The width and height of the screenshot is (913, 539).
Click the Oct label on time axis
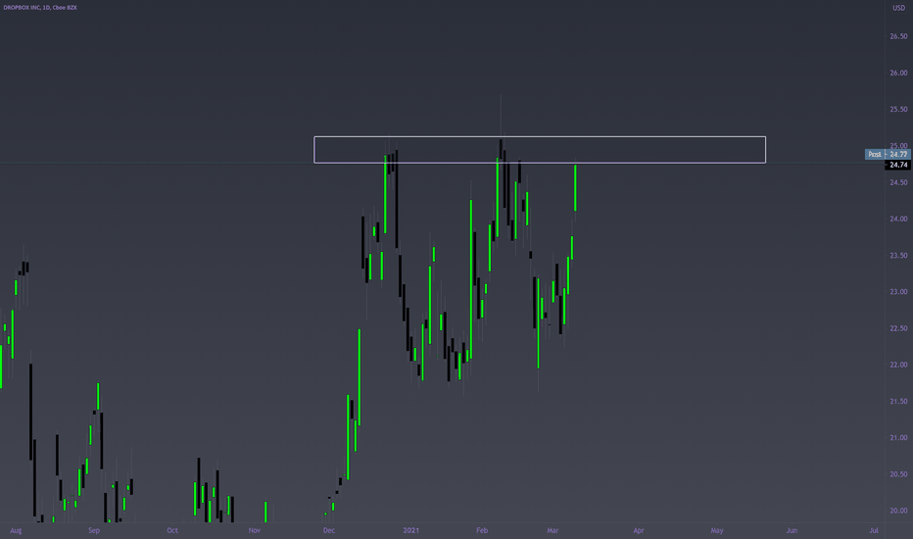pyautogui.click(x=171, y=530)
